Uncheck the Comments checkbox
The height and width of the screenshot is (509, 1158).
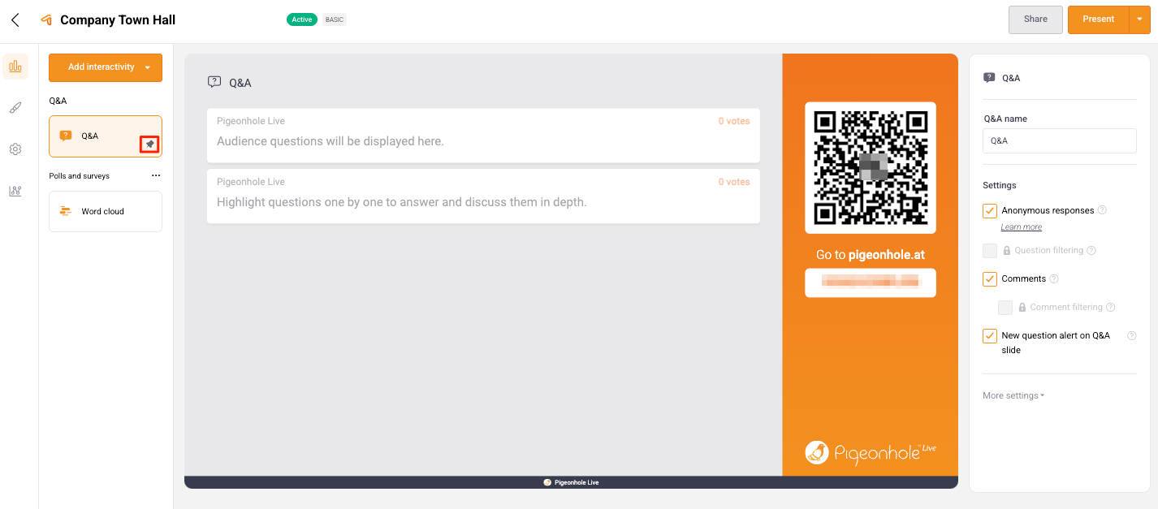click(x=990, y=279)
